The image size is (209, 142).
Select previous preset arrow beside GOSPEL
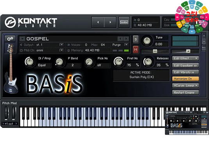pyautogui.click(x=120, y=39)
